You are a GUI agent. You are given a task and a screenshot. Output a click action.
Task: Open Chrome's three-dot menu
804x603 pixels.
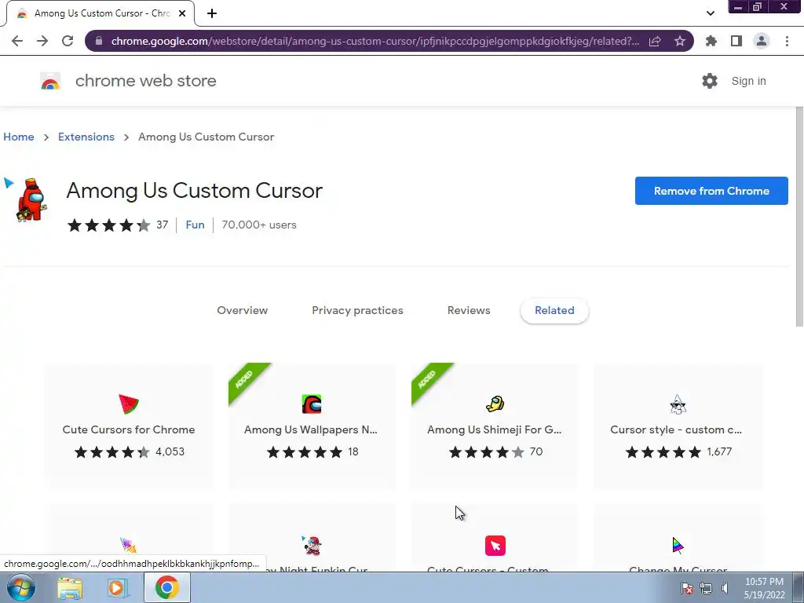pos(787,41)
